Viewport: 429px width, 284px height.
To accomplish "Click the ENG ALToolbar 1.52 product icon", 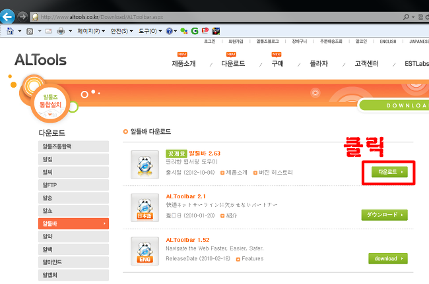I will point(145,251).
